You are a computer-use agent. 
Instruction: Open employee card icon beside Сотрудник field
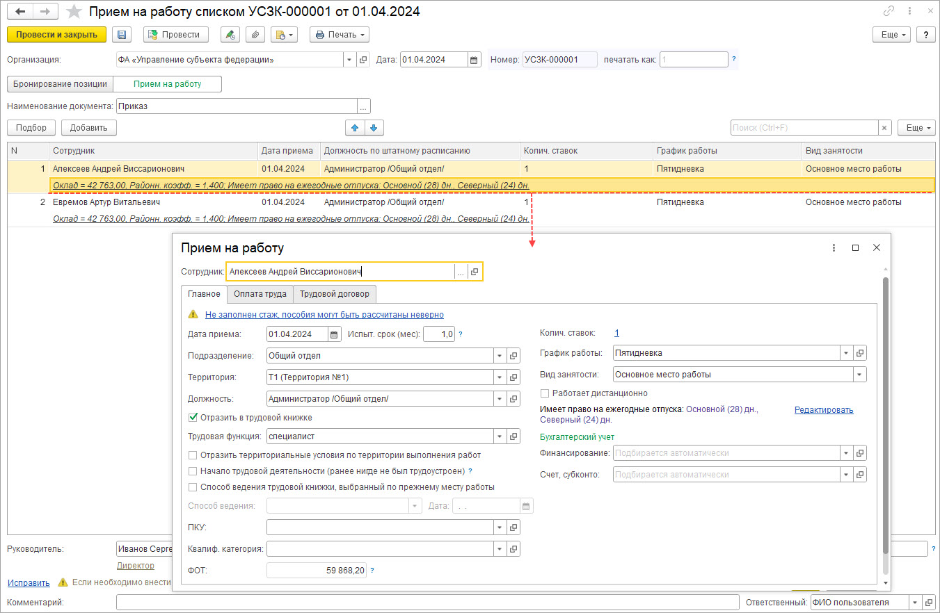click(475, 272)
